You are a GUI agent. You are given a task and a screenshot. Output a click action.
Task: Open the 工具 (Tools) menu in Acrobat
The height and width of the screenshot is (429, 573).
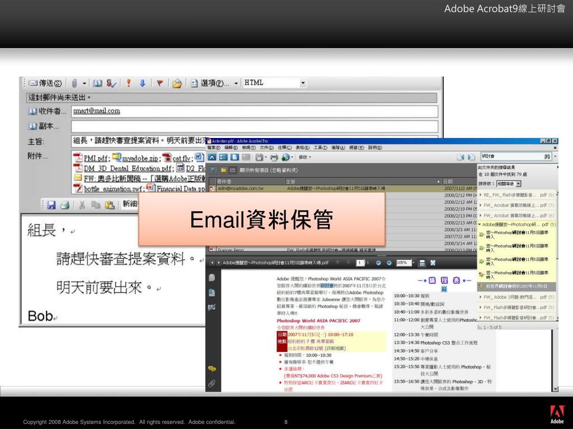click(321, 147)
